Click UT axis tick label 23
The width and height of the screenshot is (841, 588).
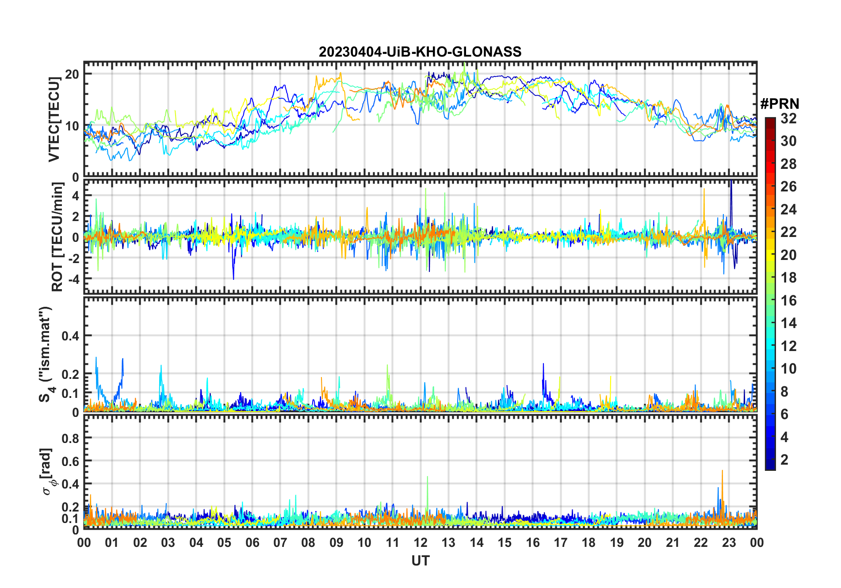point(729,542)
